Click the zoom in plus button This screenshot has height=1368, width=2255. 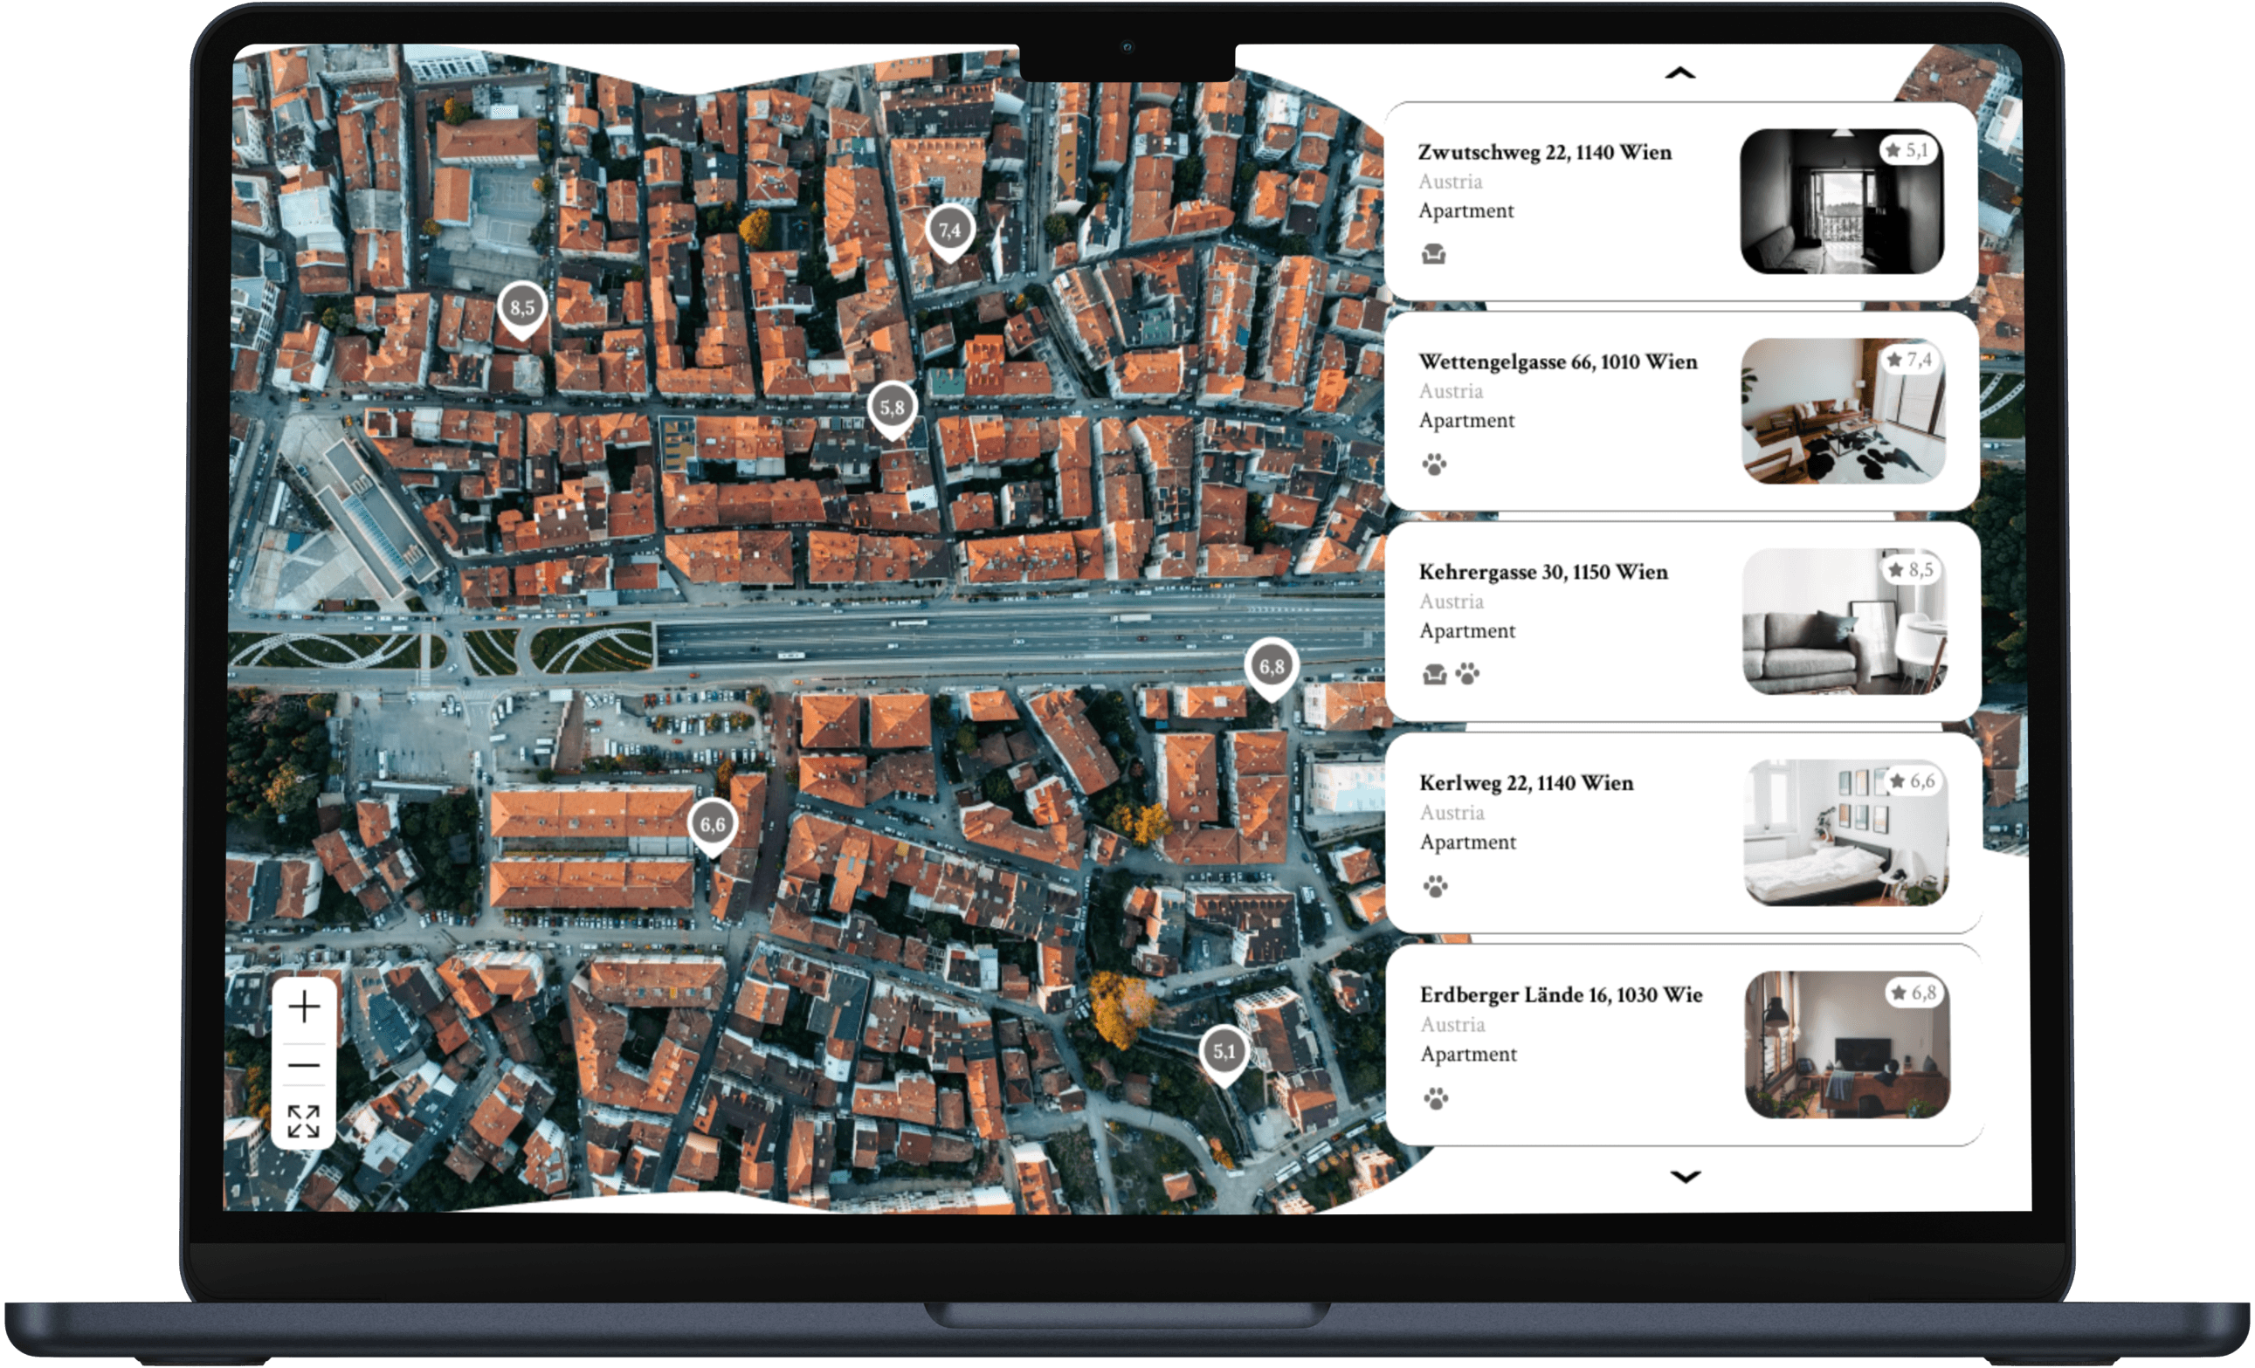[304, 1007]
